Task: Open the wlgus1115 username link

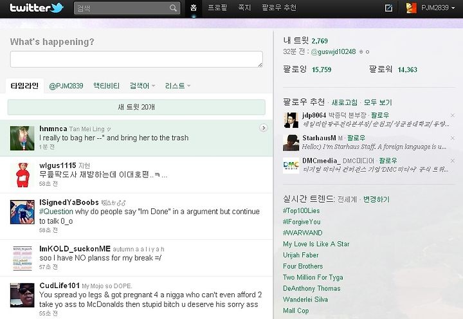Action: (x=58, y=165)
